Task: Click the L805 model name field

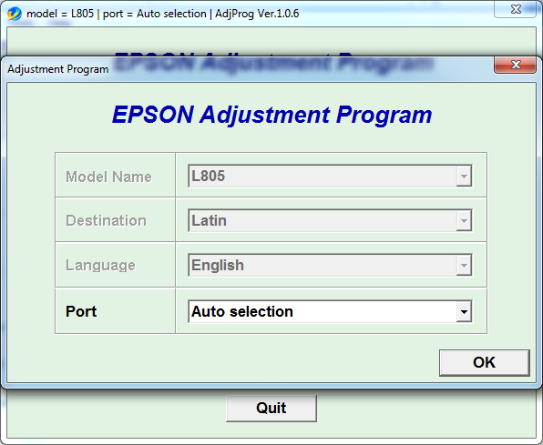Action: click(330, 176)
